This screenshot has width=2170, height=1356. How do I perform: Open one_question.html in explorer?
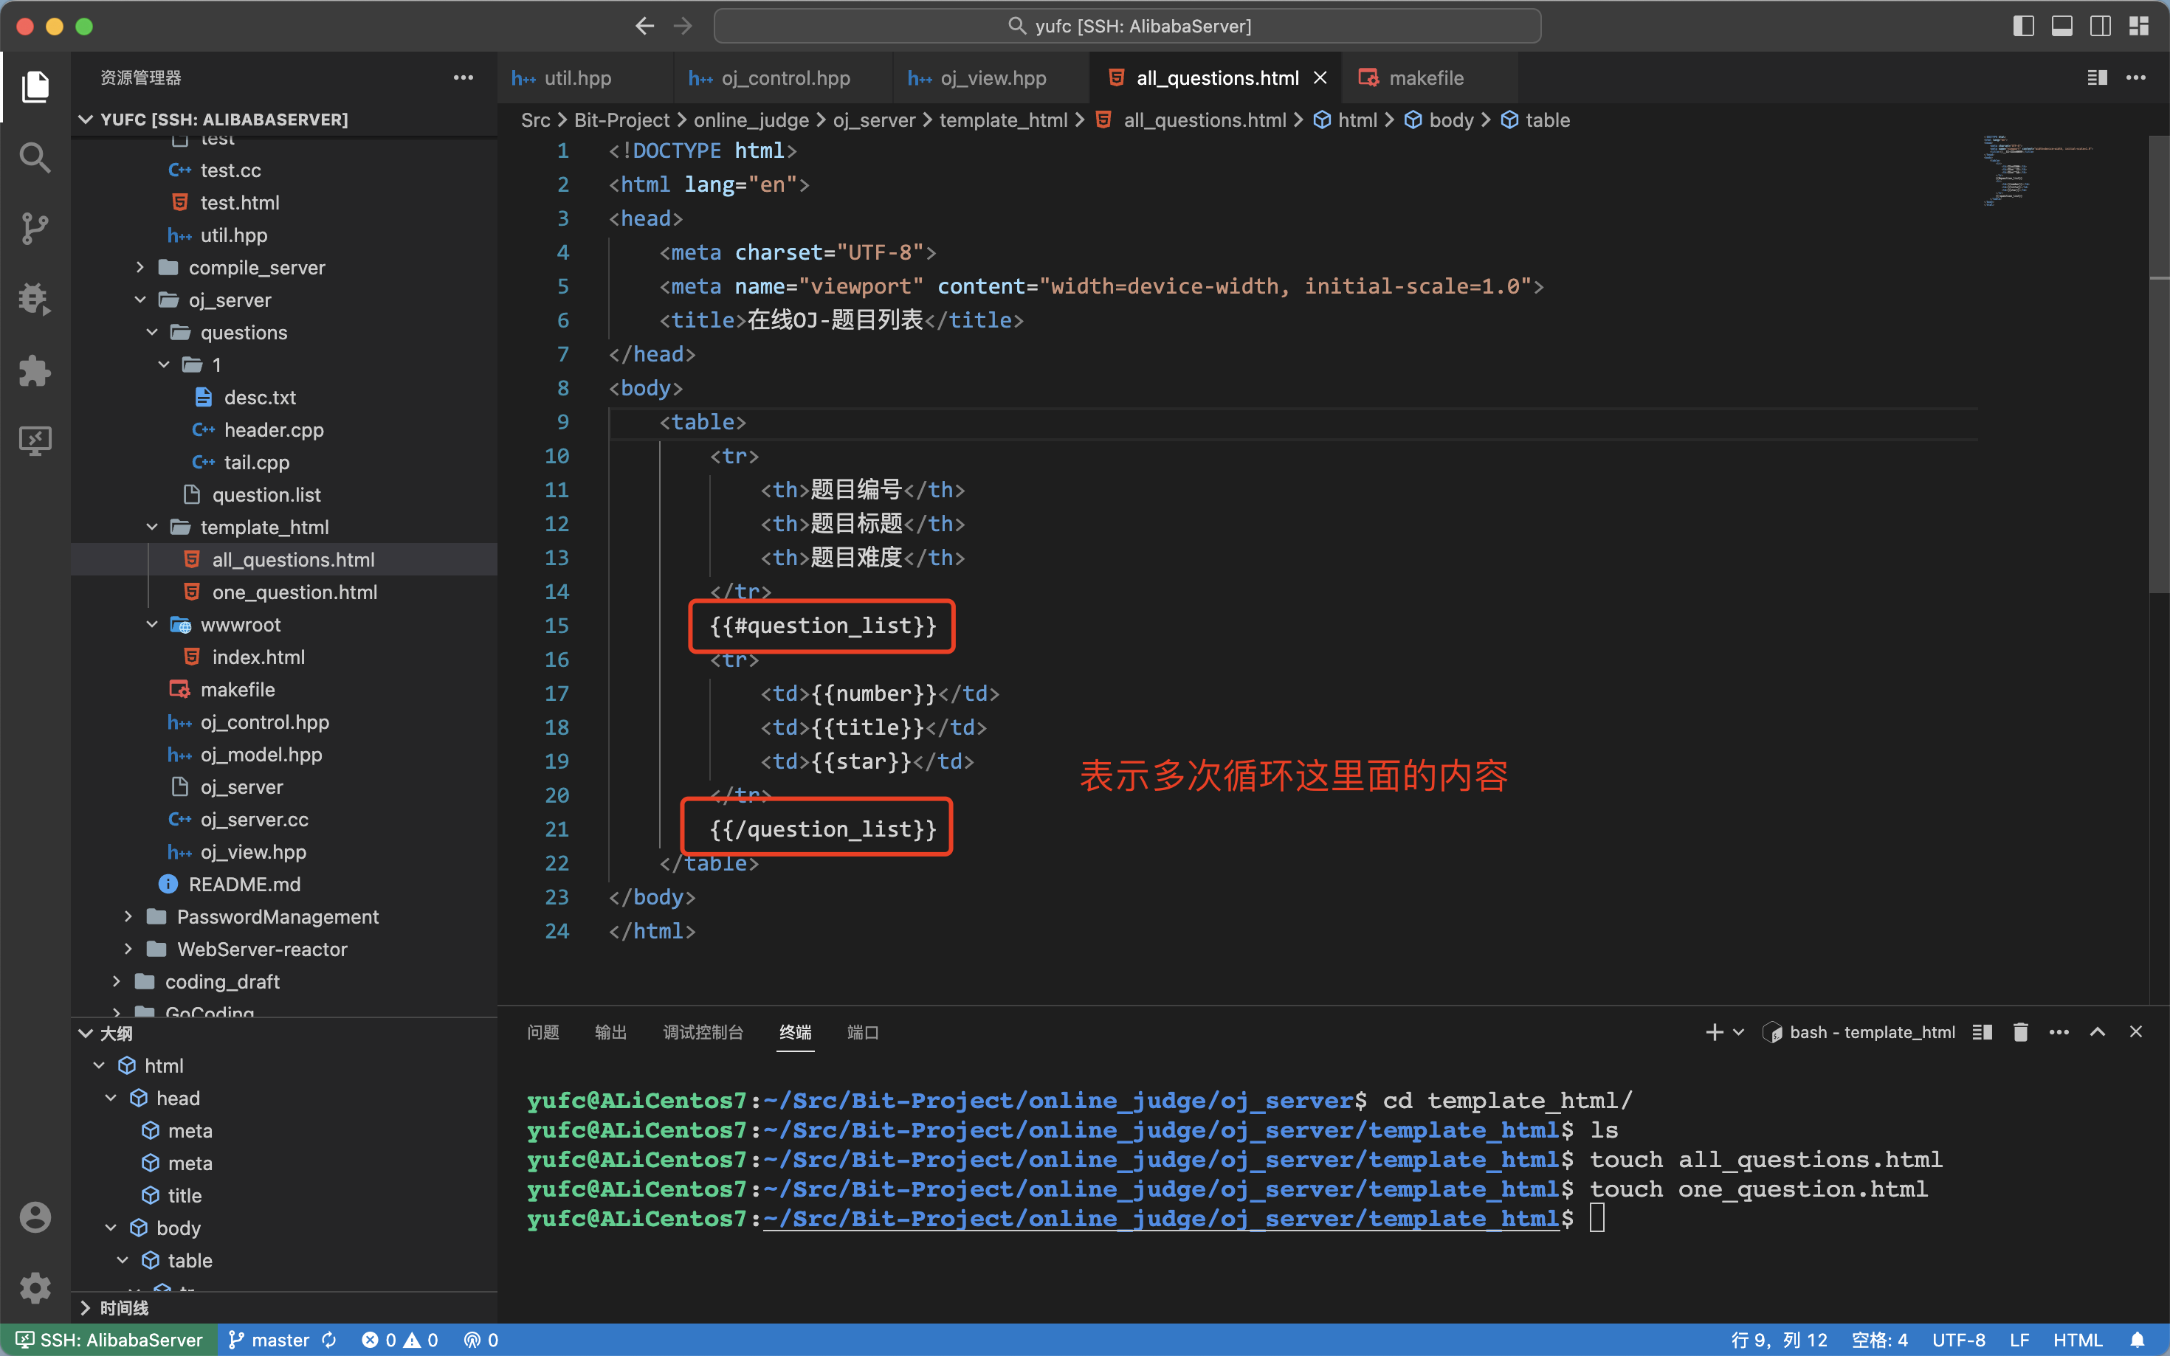[283, 592]
